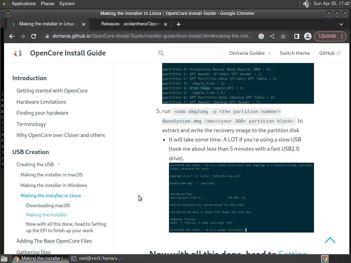This screenshot has height=263, width=351.
Task: Bookmark this page with the star icon
Action: pyautogui.click(x=283, y=36)
